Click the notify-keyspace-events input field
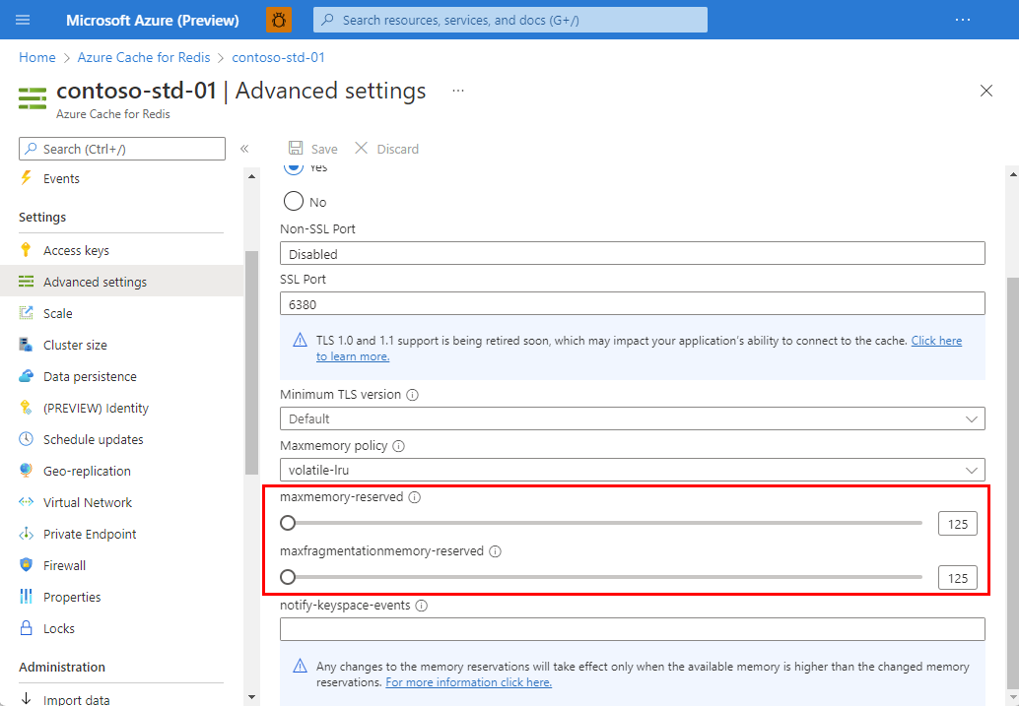 pos(631,628)
